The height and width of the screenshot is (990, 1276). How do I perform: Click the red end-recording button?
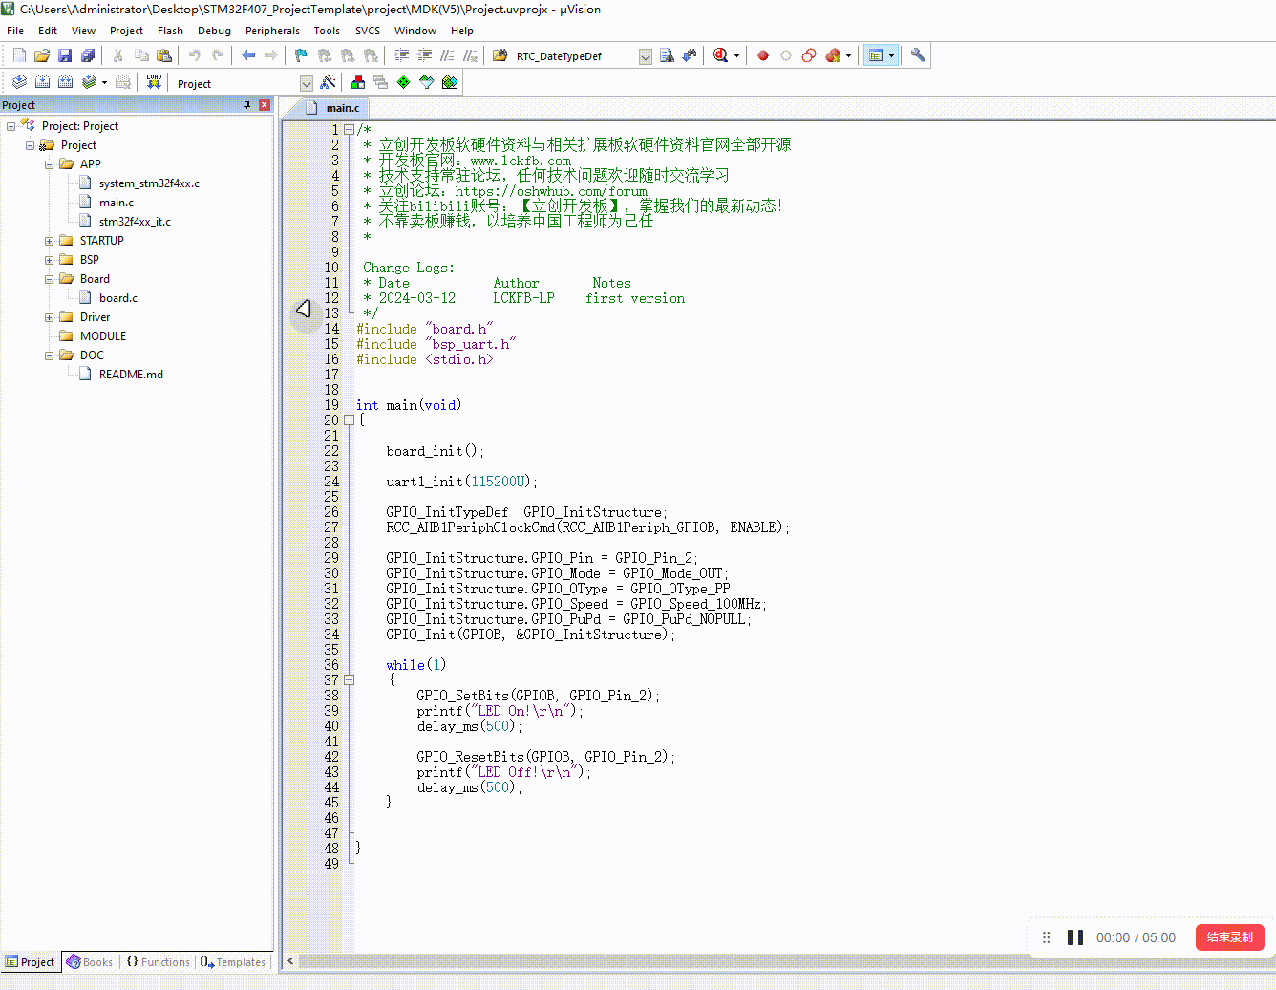(1229, 937)
